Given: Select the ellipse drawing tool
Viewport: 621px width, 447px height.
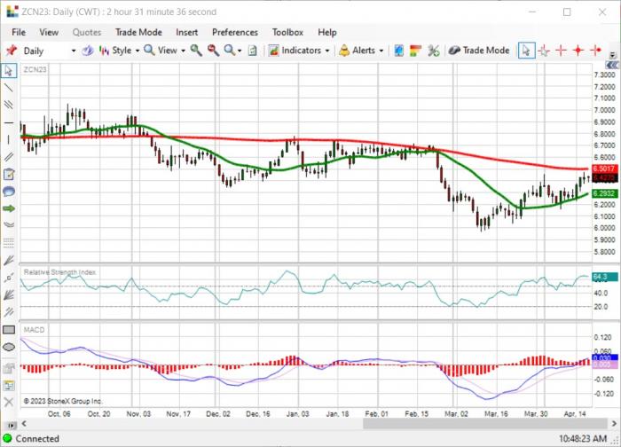Looking at the screenshot, I should [8, 348].
